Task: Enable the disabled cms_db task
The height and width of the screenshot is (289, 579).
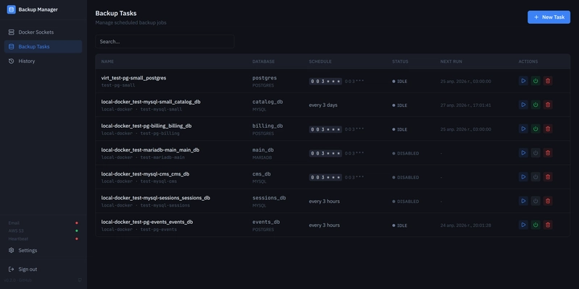Action: point(536,177)
